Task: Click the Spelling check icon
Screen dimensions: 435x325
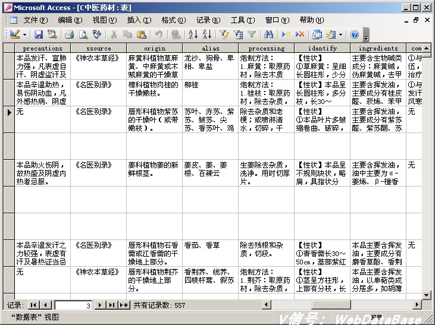Action: (x=97, y=34)
